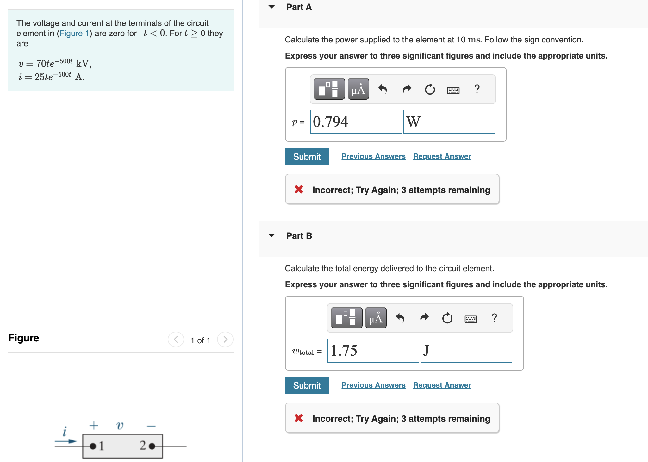Click the units icon in Part B toolbar
The height and width of the screenshot is (462, 648).
click(x=375, y=318)
